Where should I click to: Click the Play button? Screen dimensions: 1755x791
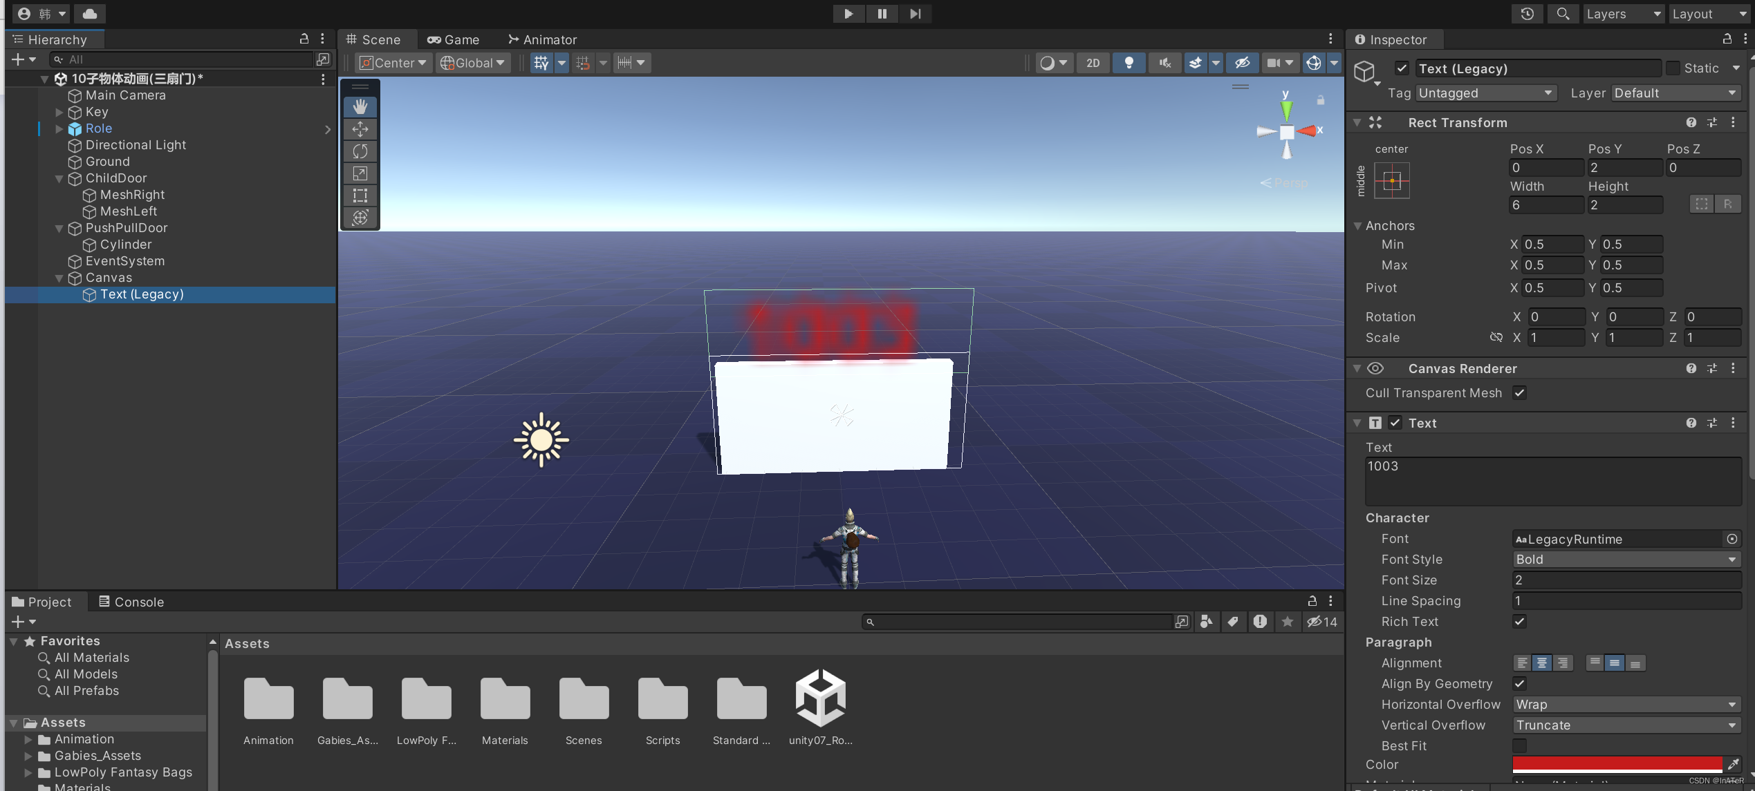tap(848, 14)
